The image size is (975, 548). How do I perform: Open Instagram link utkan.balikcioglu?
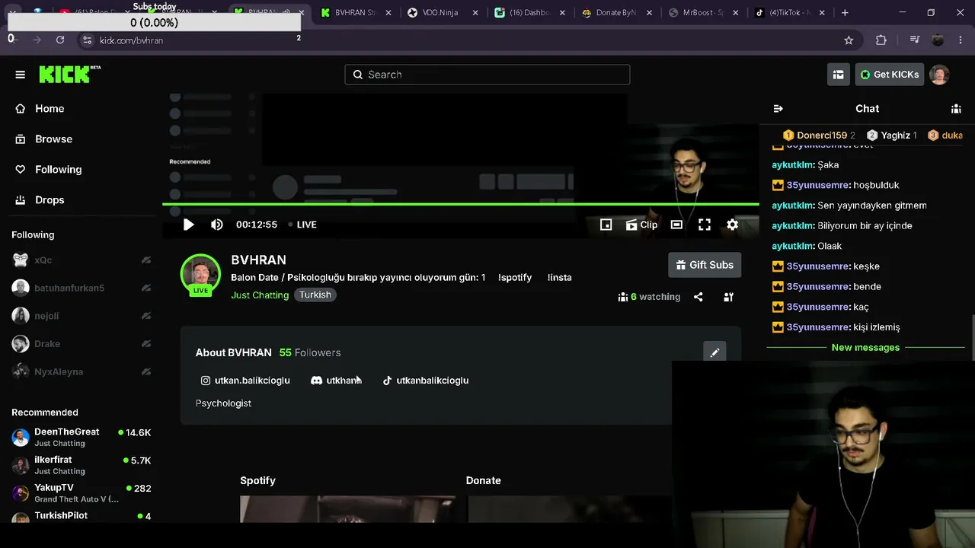click(245, 381)
